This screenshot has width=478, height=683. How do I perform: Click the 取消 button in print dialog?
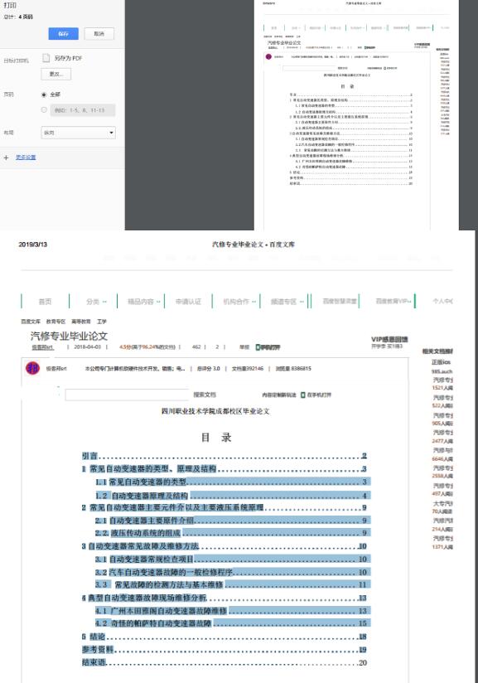coord(99,33)
